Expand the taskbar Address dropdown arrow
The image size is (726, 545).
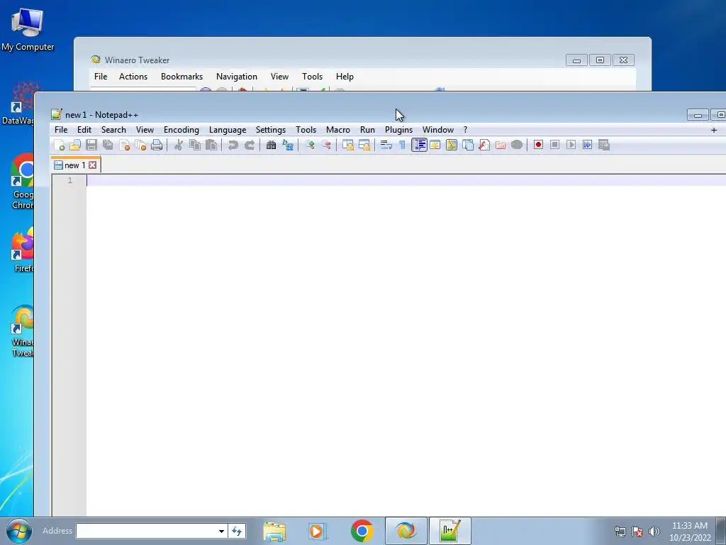point(221,531)
